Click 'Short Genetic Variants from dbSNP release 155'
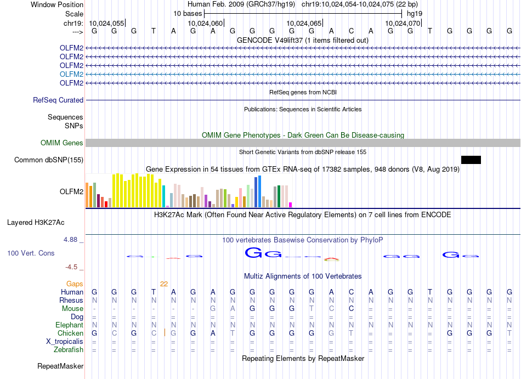This screenshot has width=521, height=379. point(303,152)
